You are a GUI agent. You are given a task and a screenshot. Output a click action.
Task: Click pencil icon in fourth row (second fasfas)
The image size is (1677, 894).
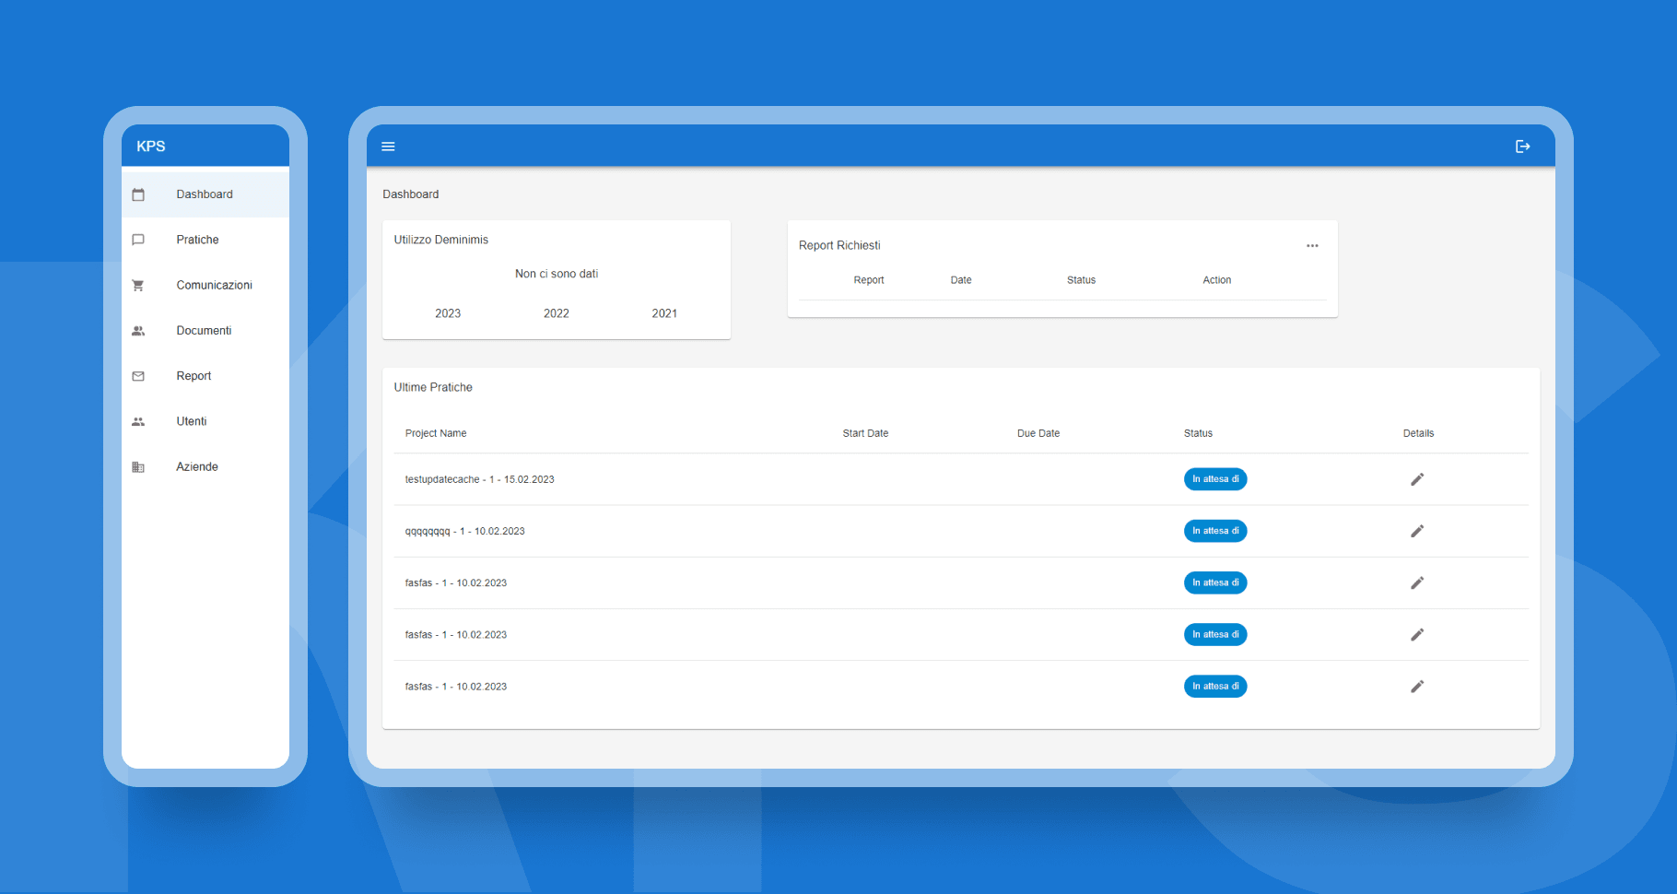tap(1417, 634)
